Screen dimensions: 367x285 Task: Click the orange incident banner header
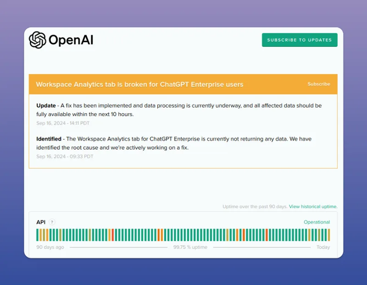[x=183, y=84]
